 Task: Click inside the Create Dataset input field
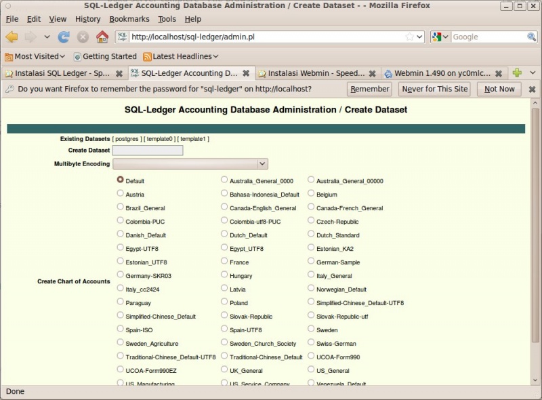pyautogui.click(x=147, y=150)
